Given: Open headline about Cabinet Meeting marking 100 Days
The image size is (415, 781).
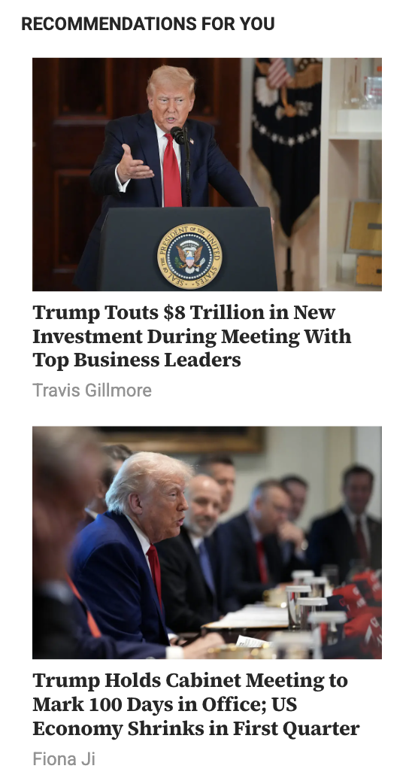Looking at the screenshot, I should point(196,704).
